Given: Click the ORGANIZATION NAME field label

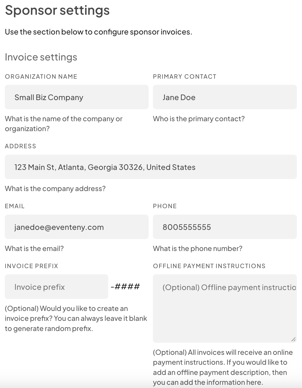Looking at the screenshot, I should point(41,77).
